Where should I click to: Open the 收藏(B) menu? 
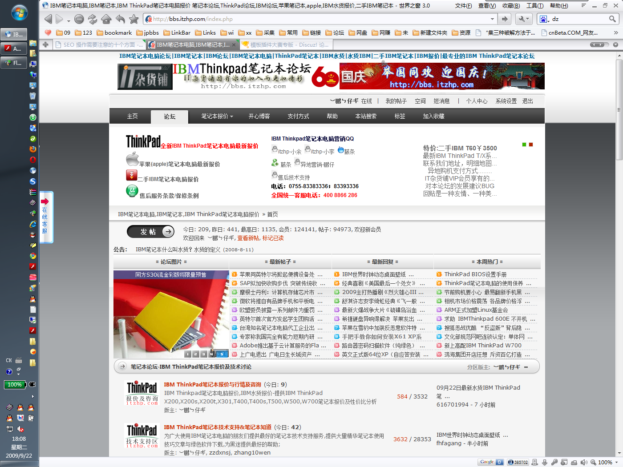point(511,6)
